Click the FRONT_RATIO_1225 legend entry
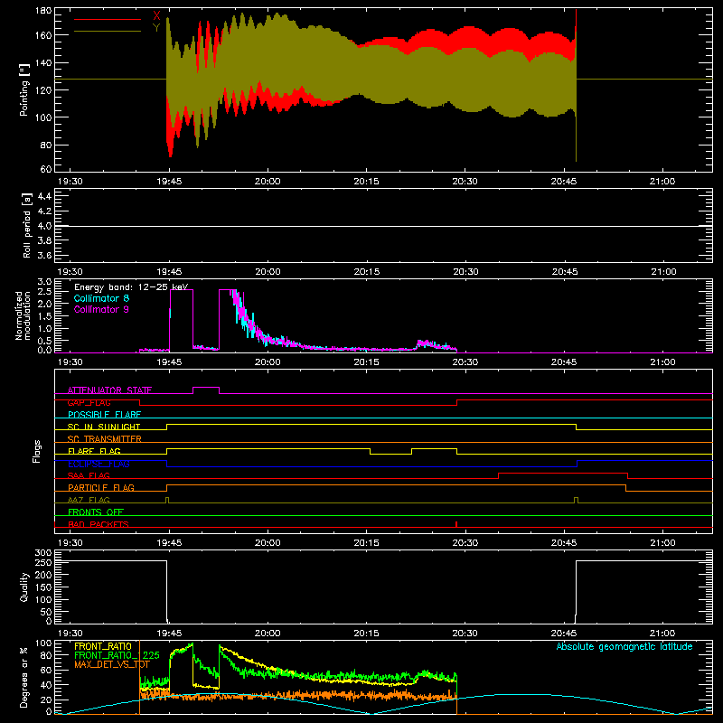Screen dimensions: 723x723 [x=117, y=655]
